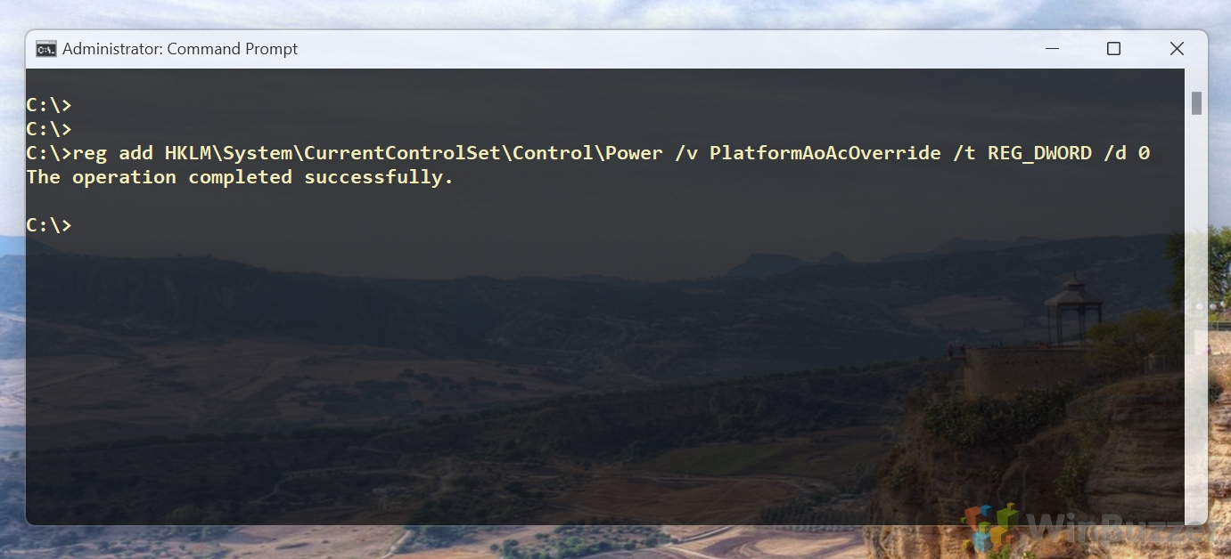This screenshot has height=559, width=1231.
Task: Click the first C:\> prompt line
Action: [x=49, y=105]
